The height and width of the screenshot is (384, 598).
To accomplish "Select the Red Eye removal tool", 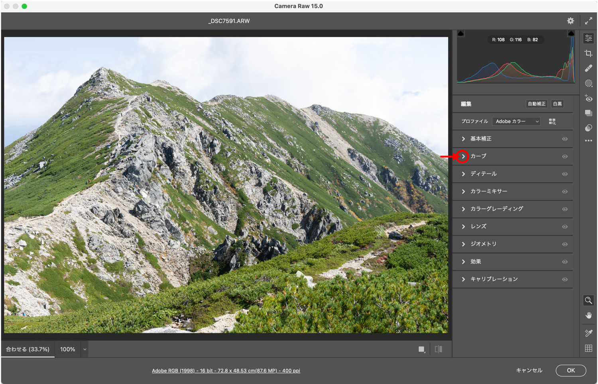I will 588,98.
